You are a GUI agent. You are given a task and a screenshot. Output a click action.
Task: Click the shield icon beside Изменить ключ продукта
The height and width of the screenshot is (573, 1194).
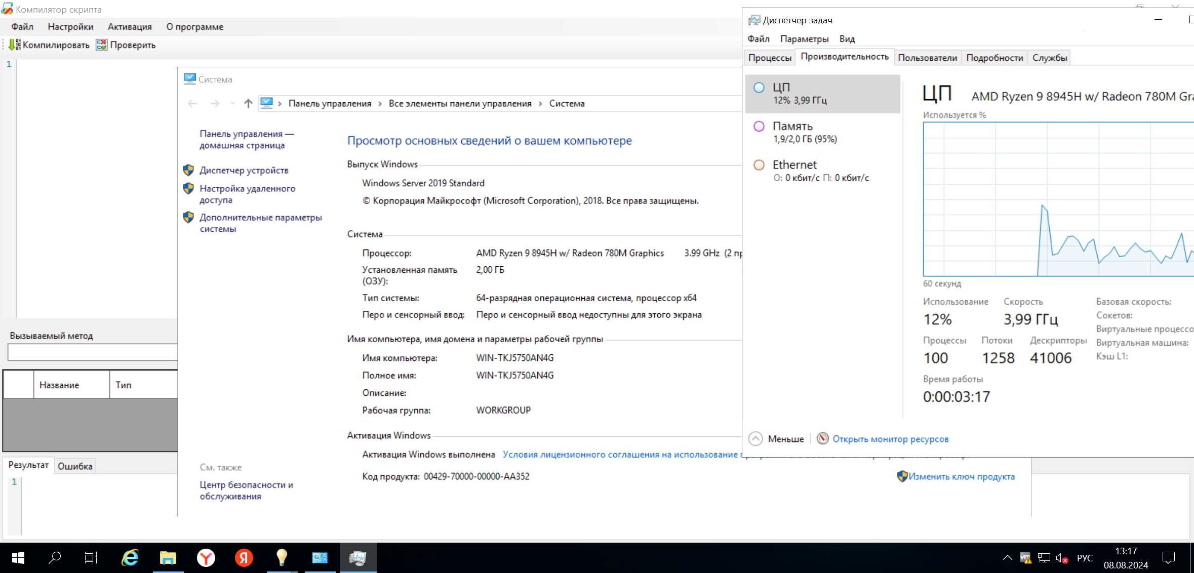(x=902, y=476)
